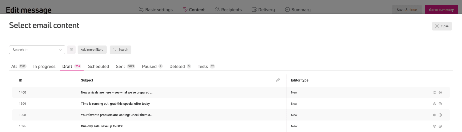Preview email 1400 with eye icon

pos(434,92)
